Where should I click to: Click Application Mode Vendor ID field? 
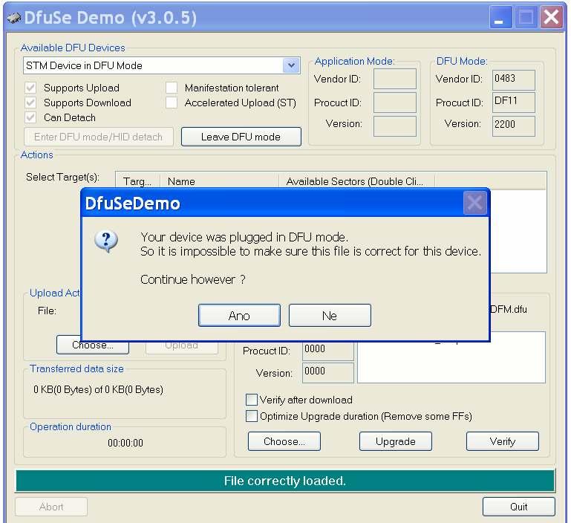[395, 78]
